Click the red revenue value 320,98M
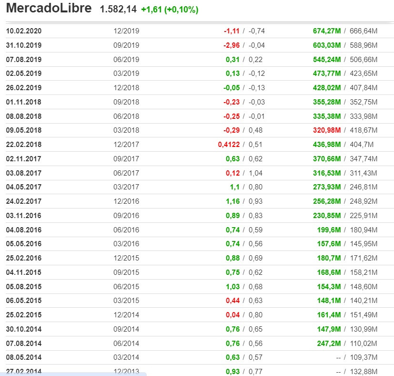Screen dimensions: 394x376 pos(327,130)
